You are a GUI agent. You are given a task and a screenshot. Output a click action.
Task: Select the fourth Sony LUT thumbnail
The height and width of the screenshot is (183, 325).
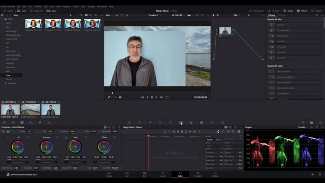92,24
